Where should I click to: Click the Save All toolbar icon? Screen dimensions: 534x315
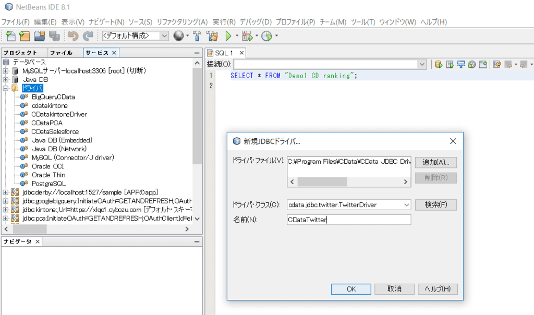point(54,36)
